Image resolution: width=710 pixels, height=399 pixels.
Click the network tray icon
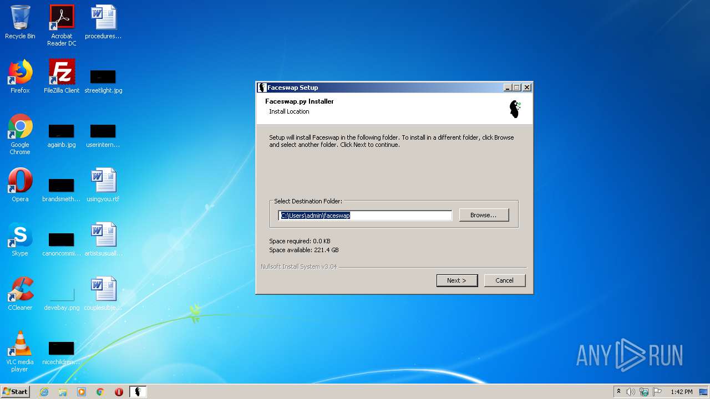pos(644,392)
